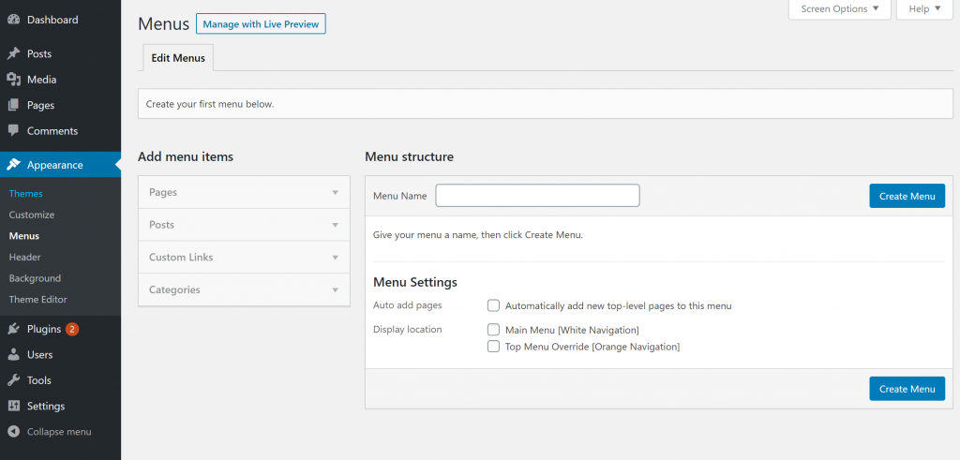Expand the Custom Links panel
Viewport: 960px width, 460px height.
(x=245, y=257)
